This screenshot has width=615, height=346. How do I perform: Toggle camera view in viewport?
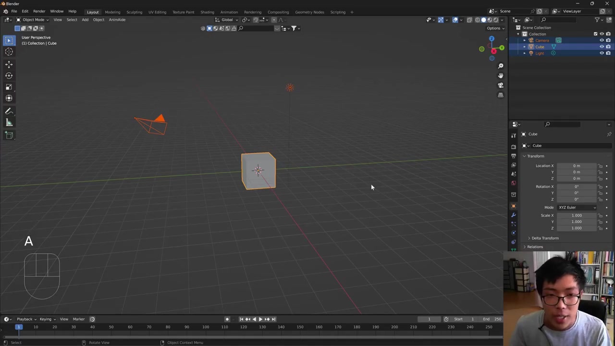point(500,85)
